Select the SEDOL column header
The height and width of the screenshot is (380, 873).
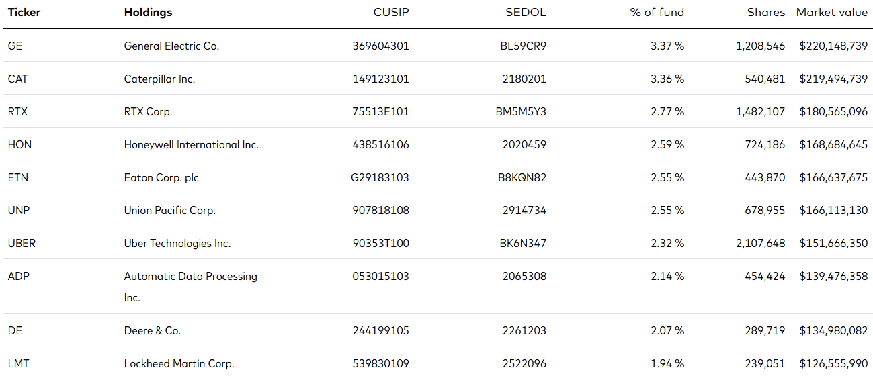pos(526,12)
